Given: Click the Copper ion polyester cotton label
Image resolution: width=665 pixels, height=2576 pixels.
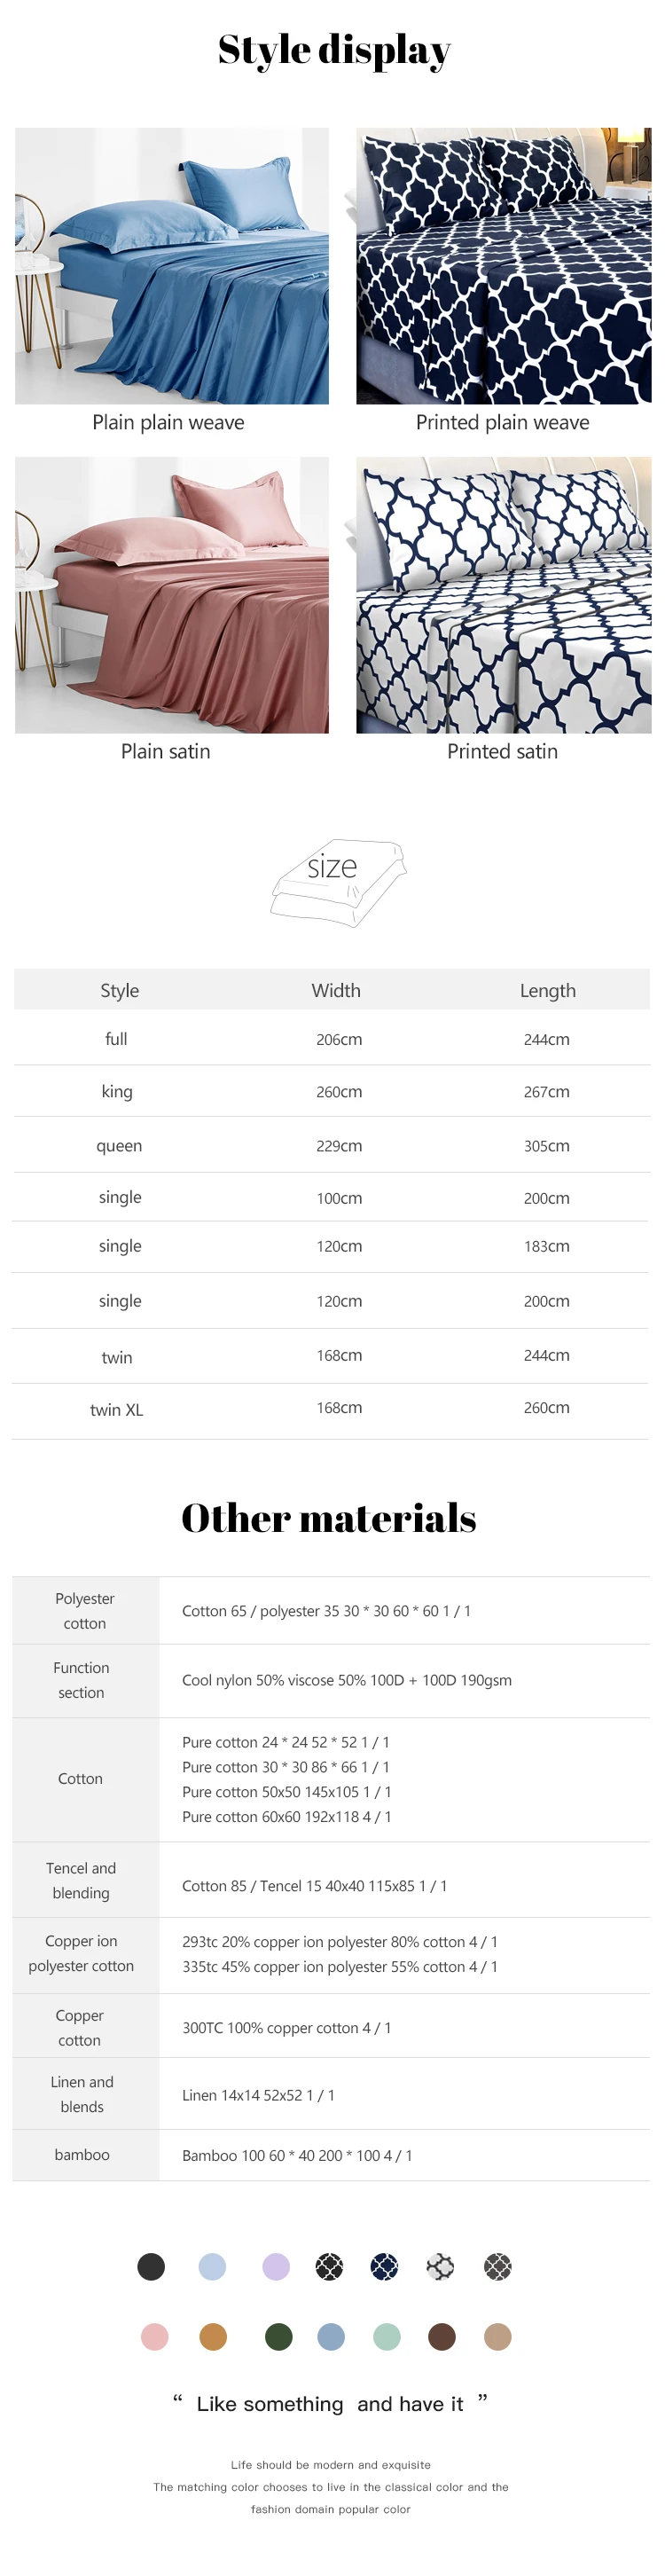Looking at the screenshot, I should (x=81, y=1953).
